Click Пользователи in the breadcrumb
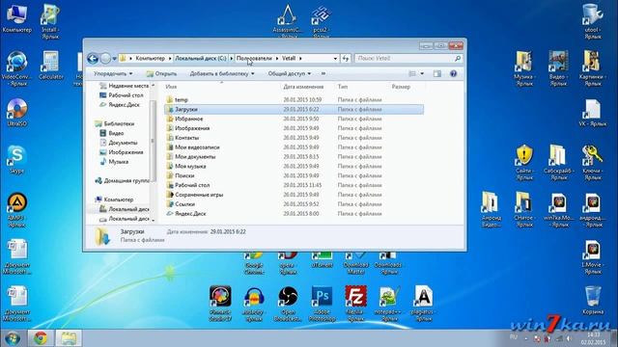 click(254, 58)
